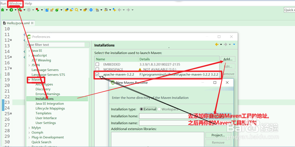Check the EMBEDDED installation checkbox

[97, 64]
